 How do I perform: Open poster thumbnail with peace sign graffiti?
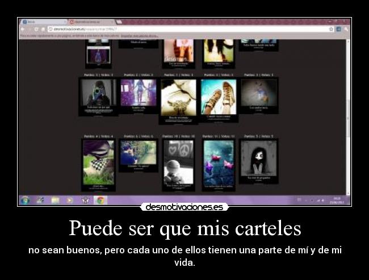pos(178,165)
